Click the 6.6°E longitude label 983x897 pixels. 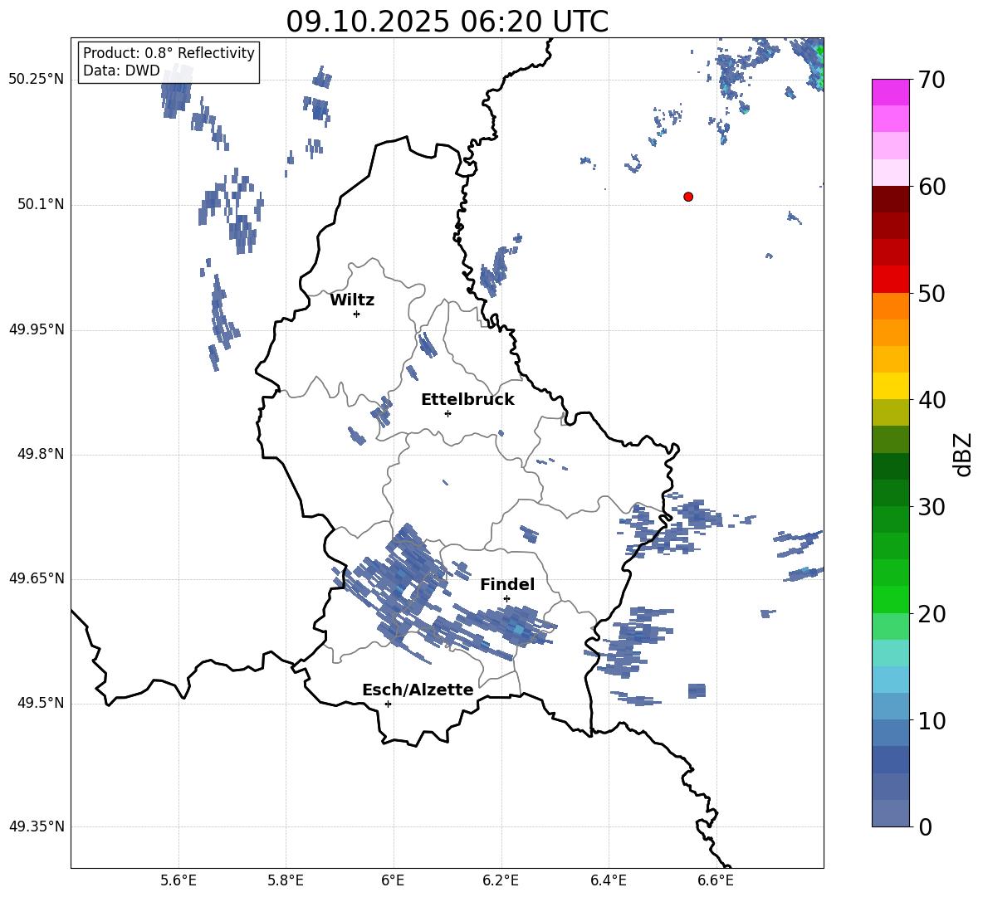click(x=716, y=880)
